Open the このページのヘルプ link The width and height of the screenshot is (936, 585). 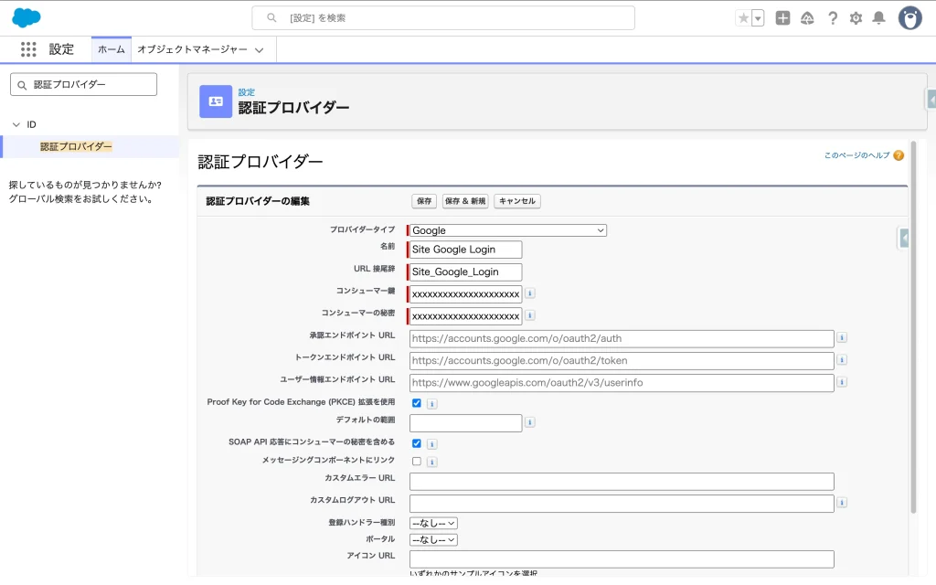click(x=856, y=155)
